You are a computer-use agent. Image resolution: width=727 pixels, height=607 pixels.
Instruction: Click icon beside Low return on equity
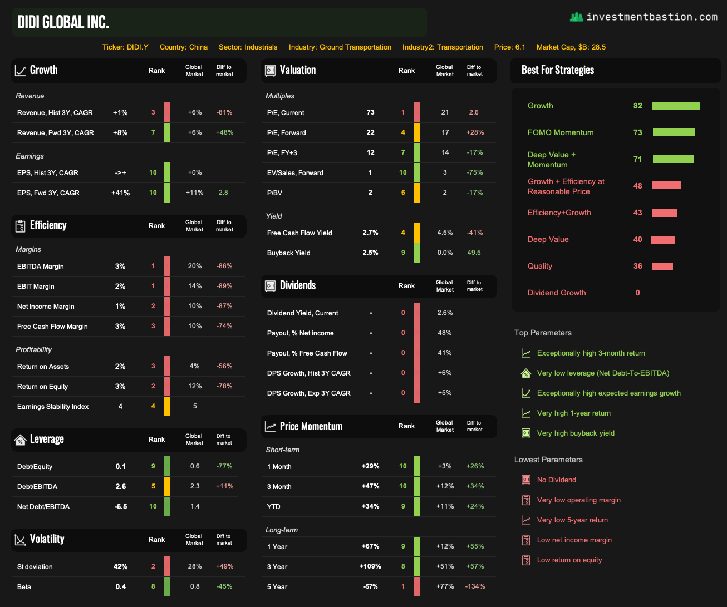click(x=526, y=560)
